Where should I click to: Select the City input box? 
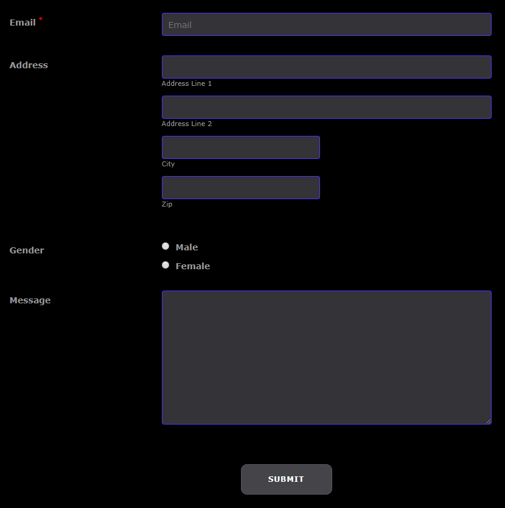point(240,147)
